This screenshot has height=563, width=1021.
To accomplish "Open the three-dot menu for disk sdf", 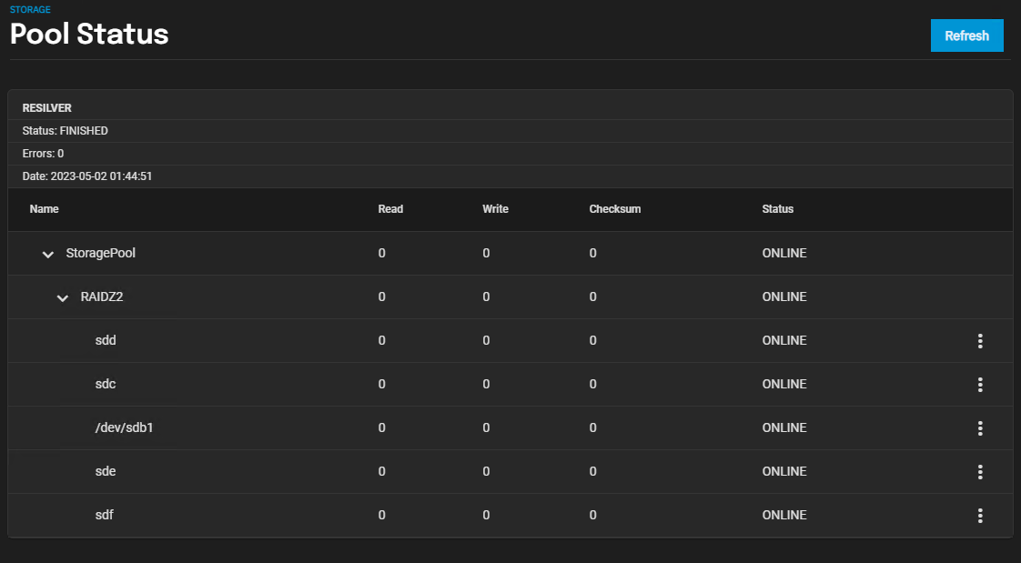I will [x=980, y=515].
